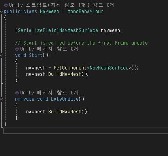Collapse the Navmesh class code block

(x=2, y=11)
